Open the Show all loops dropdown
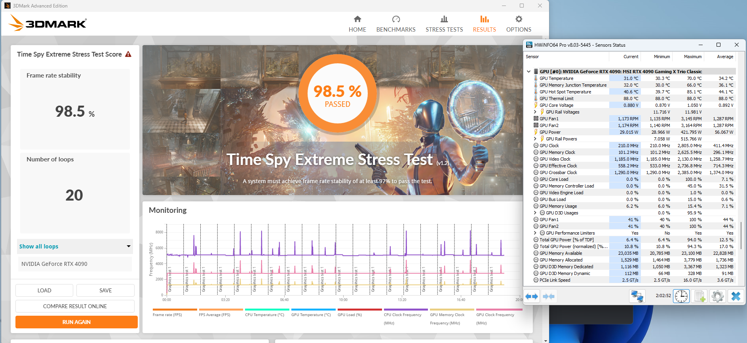The width and height of the screenshot is (747, 343). (x=75, y=246)
